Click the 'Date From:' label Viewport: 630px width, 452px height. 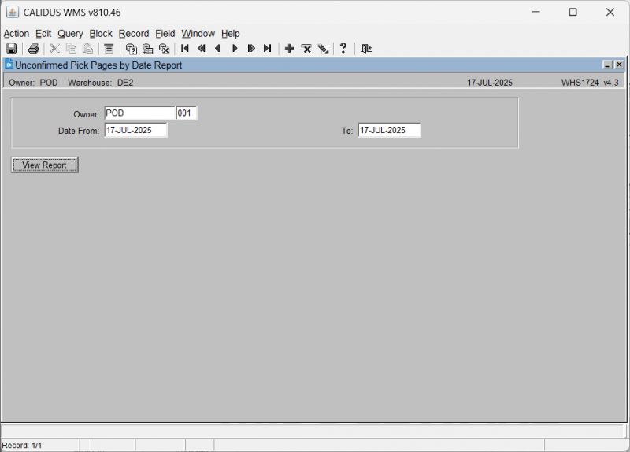click(x=79, y=131)
